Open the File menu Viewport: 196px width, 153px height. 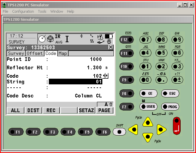pos(5,11)
